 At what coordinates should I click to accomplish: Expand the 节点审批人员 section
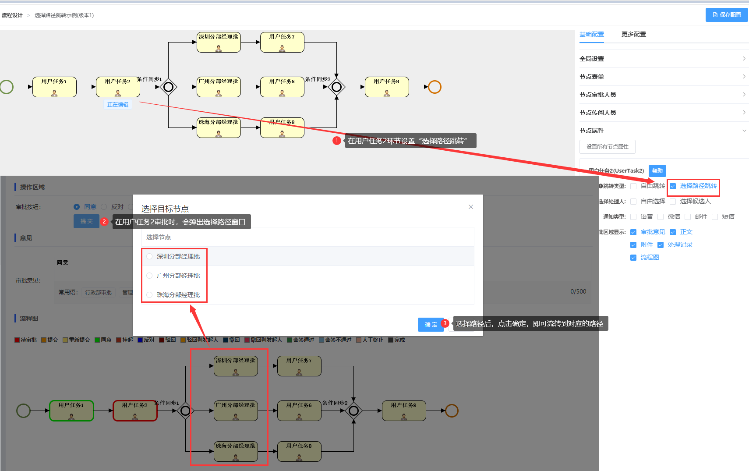coord(663,95)
